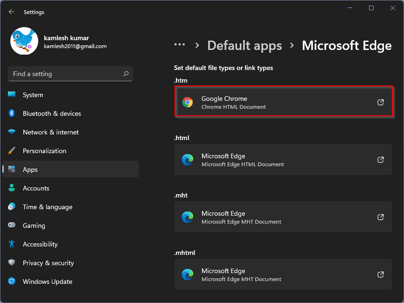
Task: Select Network & internet in sidebar
Action: pos(51,132)
